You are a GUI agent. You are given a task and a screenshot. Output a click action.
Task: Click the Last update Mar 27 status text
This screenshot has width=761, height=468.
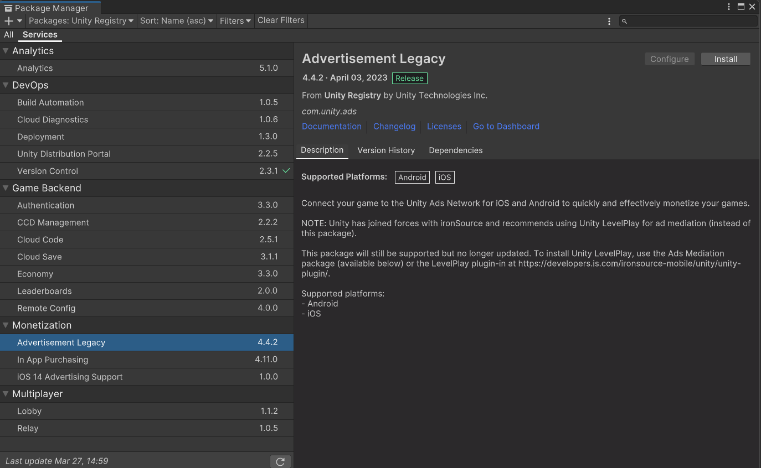click(56, 461)
